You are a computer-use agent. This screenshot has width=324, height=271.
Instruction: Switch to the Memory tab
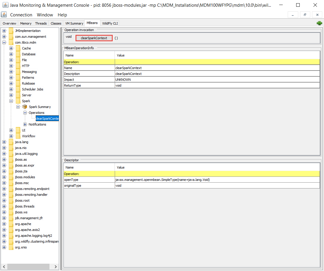[x=26, y=23]
